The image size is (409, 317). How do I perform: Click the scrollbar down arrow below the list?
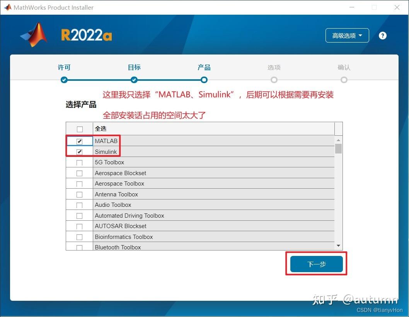338,245
